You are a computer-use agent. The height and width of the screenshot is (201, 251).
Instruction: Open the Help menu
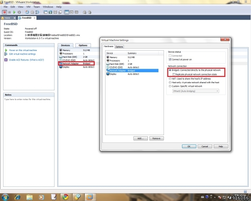[59, 7]
